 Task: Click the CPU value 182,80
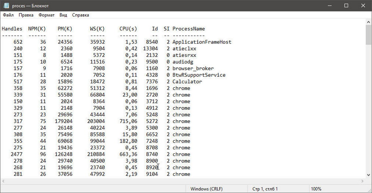pyautogui.click(x=128, y=141)
